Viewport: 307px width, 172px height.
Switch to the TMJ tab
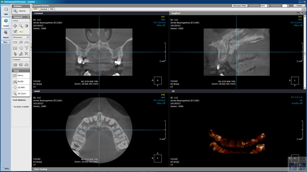(x=51, y=9)
